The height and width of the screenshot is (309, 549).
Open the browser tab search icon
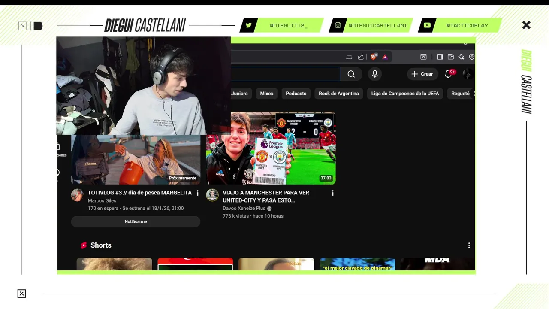coord(423,57)
